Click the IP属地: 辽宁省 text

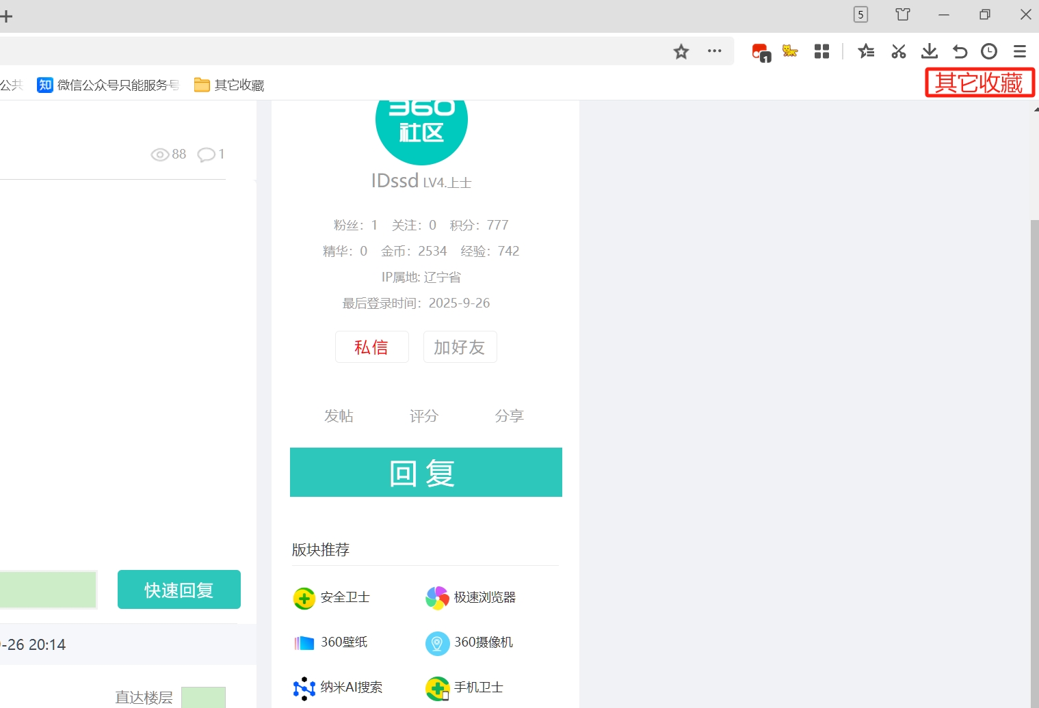coord(421,277)
